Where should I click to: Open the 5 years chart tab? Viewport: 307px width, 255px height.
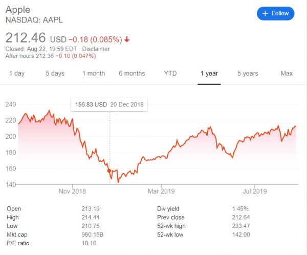248,74
